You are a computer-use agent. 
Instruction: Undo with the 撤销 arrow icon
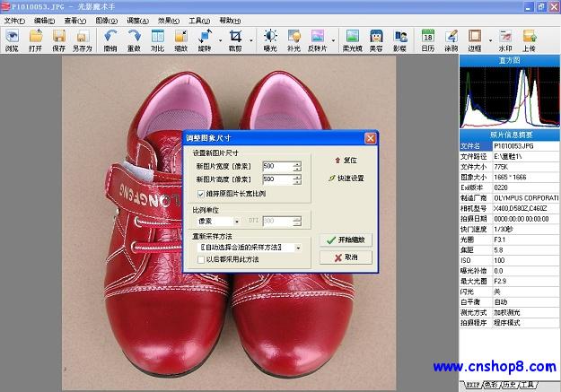point(110,40)
